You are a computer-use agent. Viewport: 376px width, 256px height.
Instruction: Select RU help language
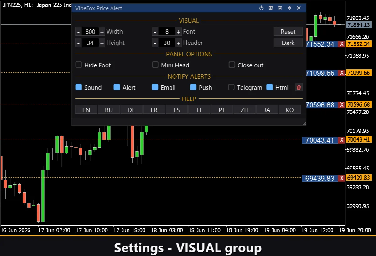pyautogui.click(x=109, y=110)
